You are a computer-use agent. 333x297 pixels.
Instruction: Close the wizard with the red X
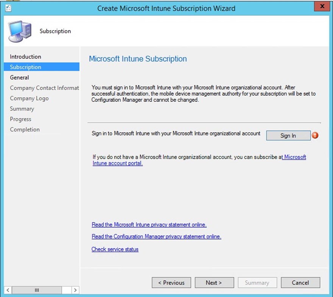[322, 7]
